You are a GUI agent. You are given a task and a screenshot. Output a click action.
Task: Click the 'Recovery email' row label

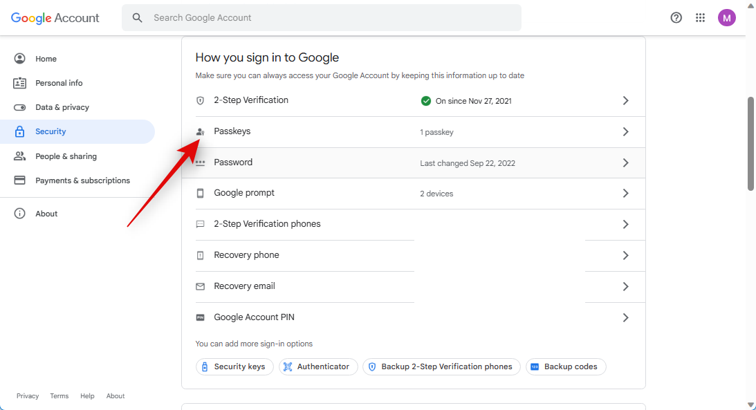244,286
